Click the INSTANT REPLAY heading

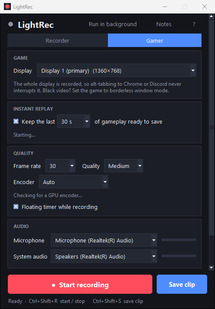tap(33, 109)
